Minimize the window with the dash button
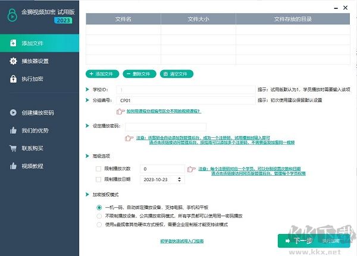 click(x=336, y=8)
